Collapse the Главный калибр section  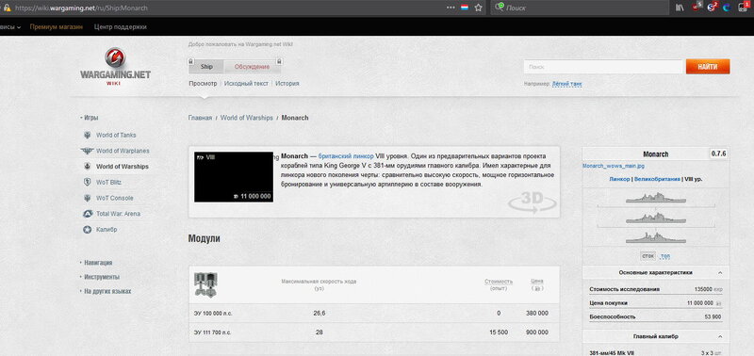[x=720, y=337]
